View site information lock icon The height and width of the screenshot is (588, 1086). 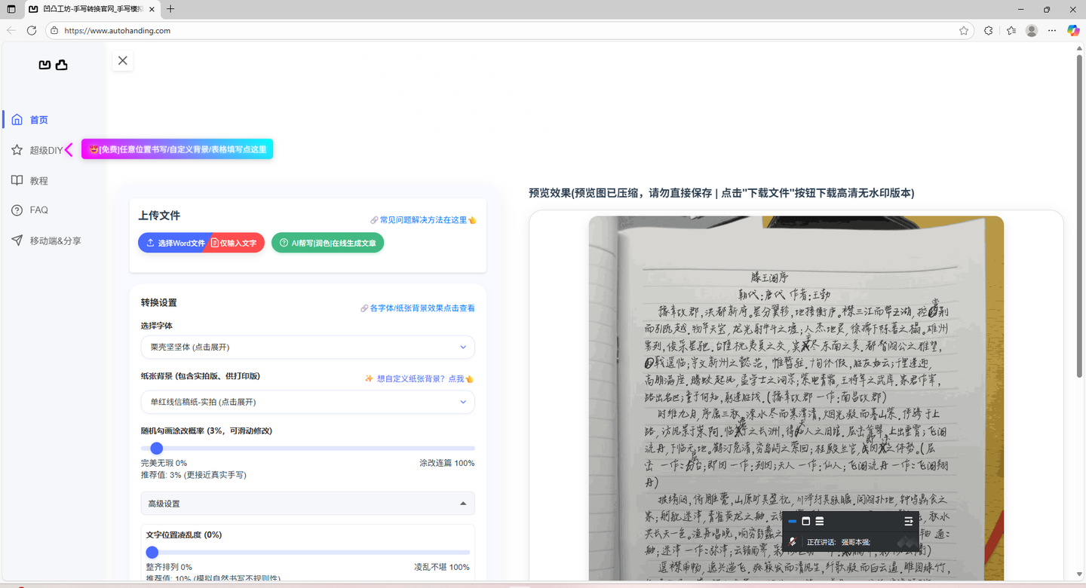click(x=54, y=31)
